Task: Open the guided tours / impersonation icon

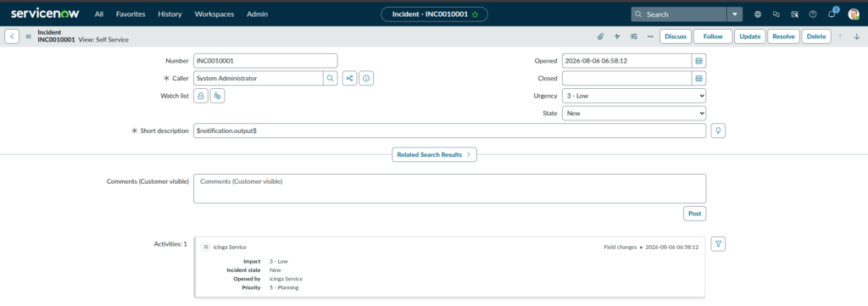Action: (x=794, y=14)
